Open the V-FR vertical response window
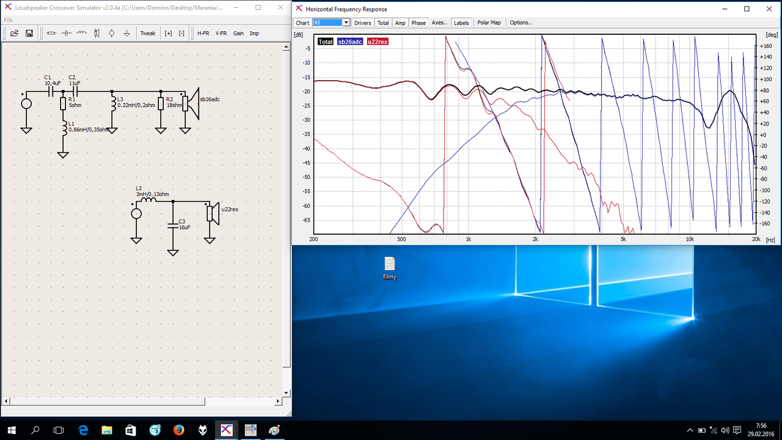The image size is (782, 440). pos(221,33)
